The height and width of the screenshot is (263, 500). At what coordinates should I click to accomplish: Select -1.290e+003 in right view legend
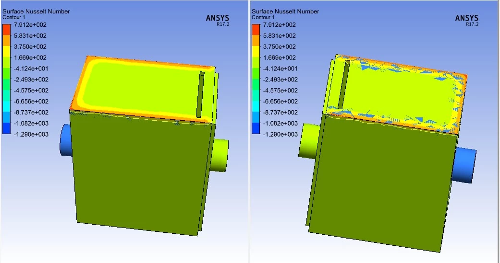[280, 134]
